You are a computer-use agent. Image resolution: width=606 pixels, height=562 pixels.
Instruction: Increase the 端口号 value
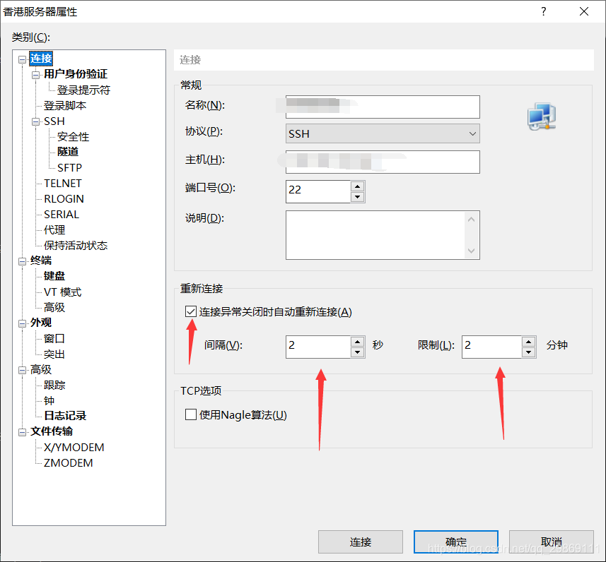pos(358,186)
